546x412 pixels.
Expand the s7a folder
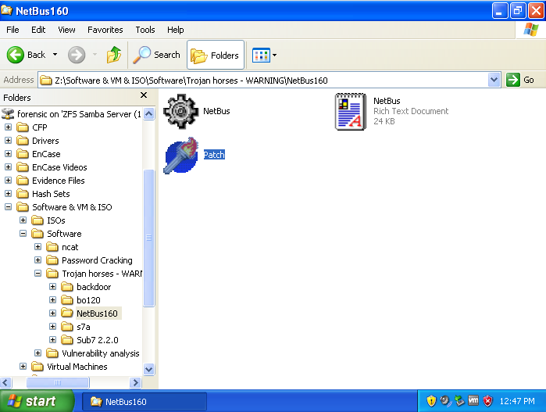tap(52, 326)
